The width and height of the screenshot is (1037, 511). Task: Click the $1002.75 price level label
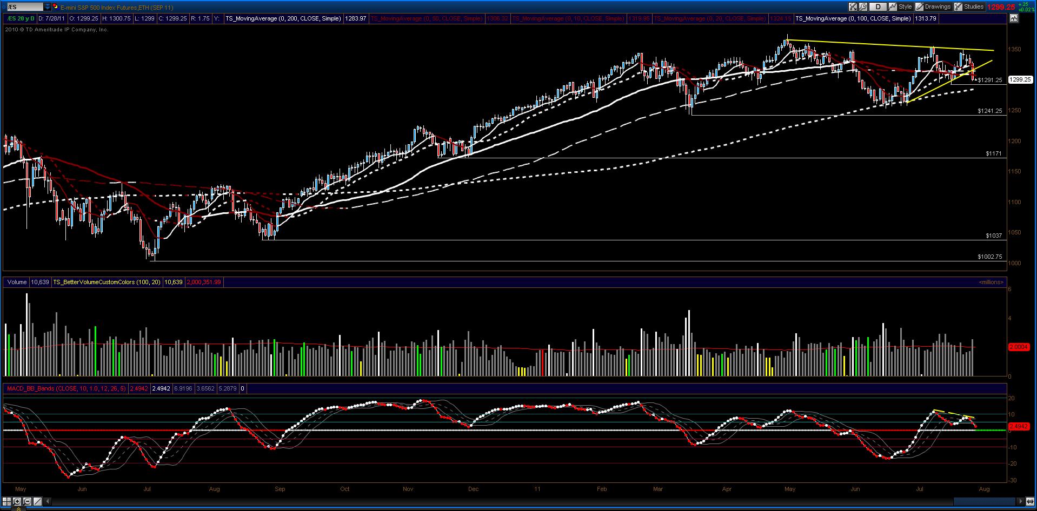coord(990,257)
